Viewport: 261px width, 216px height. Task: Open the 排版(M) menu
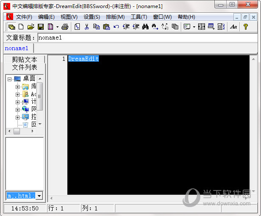pyautogui.click(x=115, y=17)
